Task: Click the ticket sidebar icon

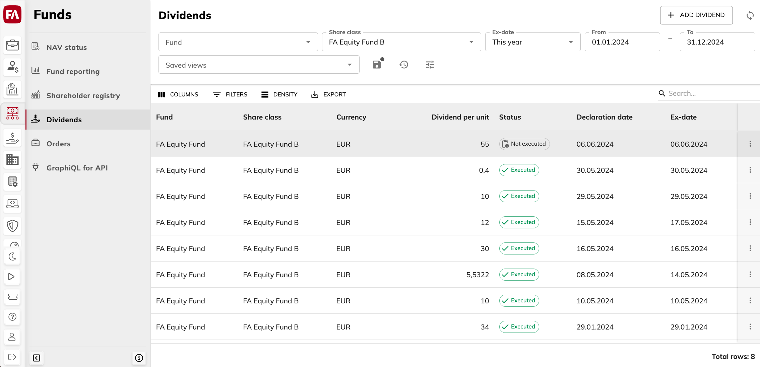Action: point(12,297)
